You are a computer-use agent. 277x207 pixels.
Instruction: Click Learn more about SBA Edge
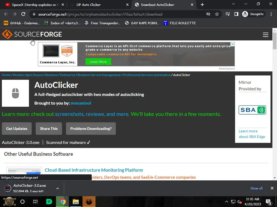[x=252, y=134]
